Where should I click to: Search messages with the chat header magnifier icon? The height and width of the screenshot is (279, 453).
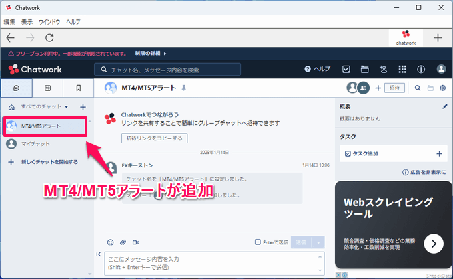click(418, 88)
